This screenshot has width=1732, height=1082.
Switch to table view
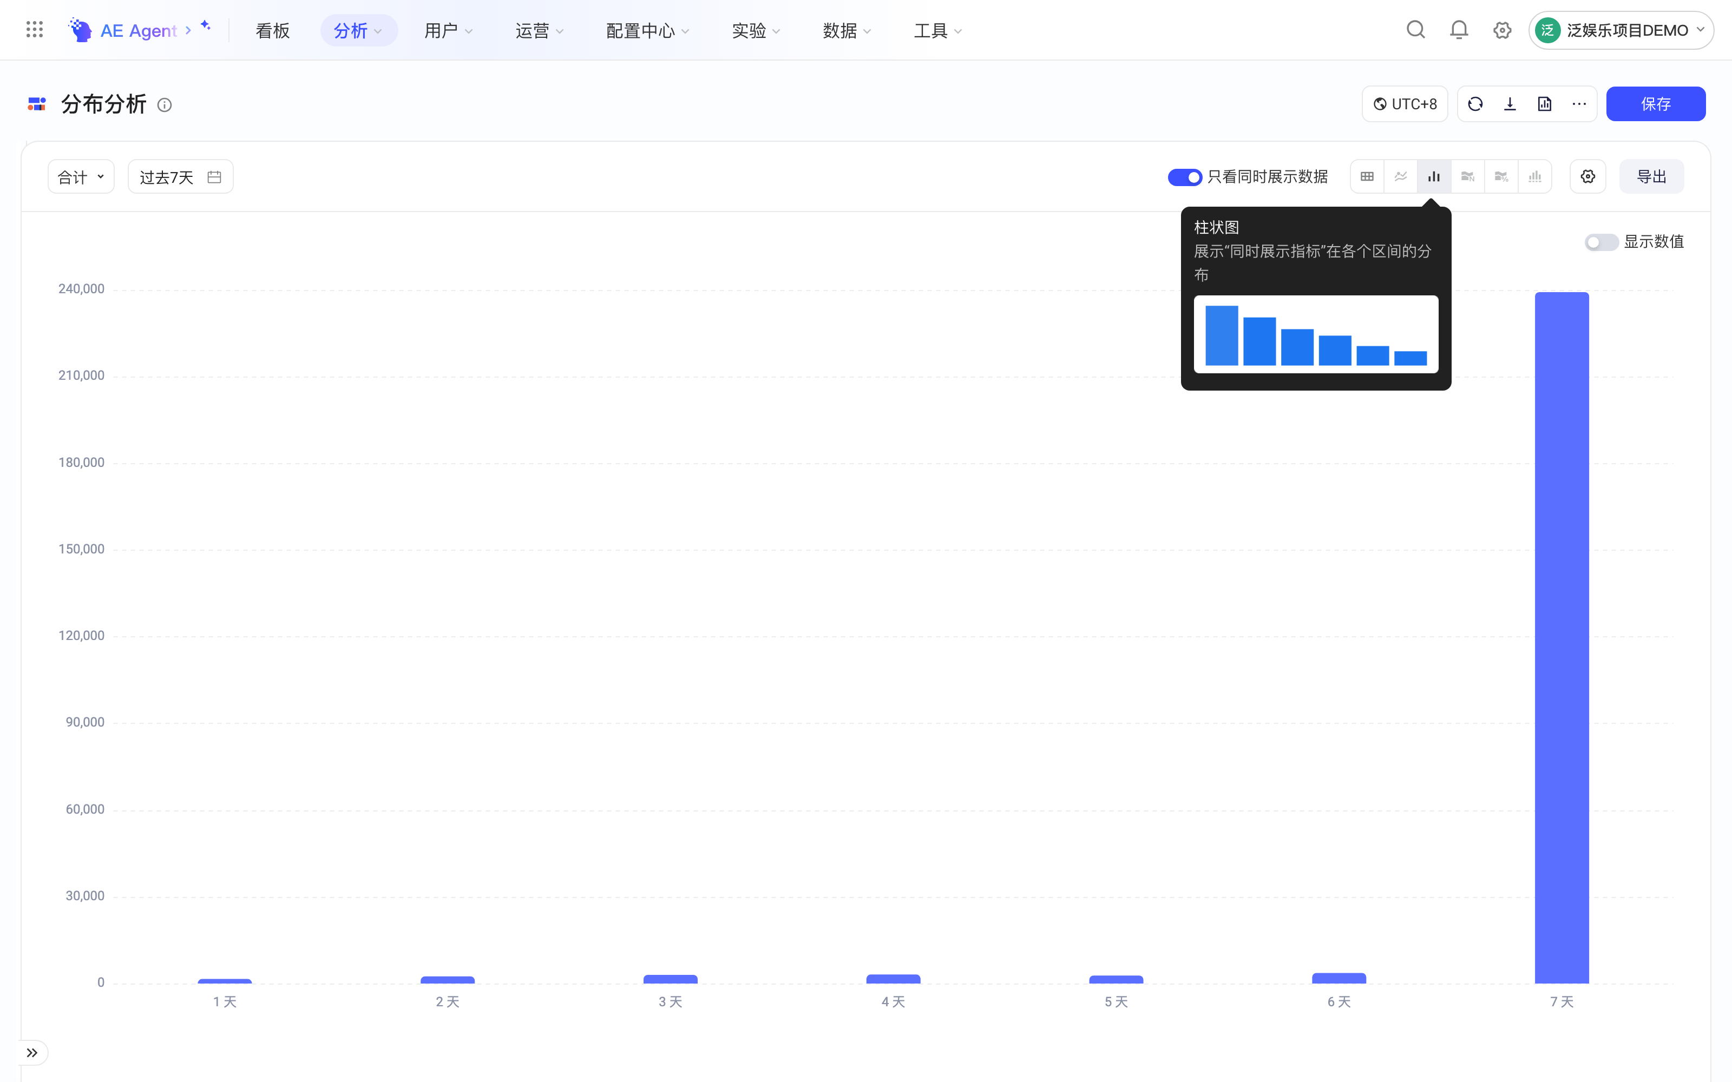[x=1367, y=177]
